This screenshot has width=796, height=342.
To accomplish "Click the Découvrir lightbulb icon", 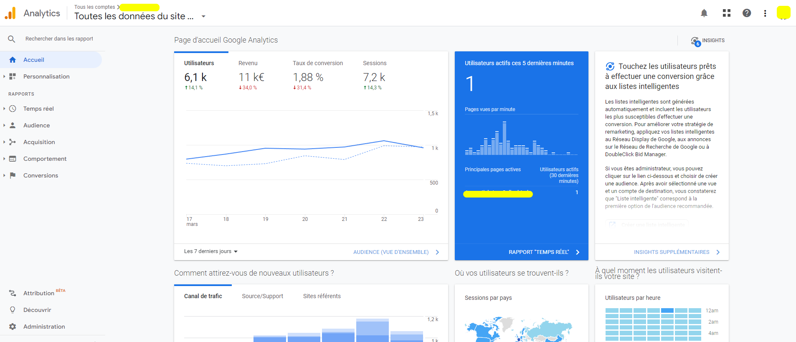I will click(x=13, y=310).
